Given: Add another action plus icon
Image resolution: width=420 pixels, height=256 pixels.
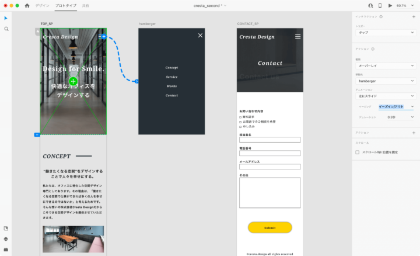Looking at the screenshot, I should [x=414, y=133].
